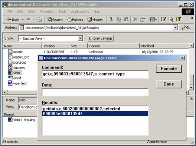This screenshot has height=146, width=196.
Task: Go up one folder level icon
Action: [x=40, y=20]
